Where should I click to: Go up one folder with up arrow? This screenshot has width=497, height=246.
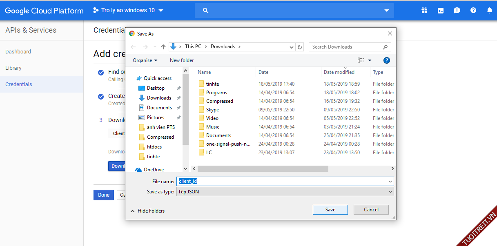pyautogui.click(x=163, y=47)
